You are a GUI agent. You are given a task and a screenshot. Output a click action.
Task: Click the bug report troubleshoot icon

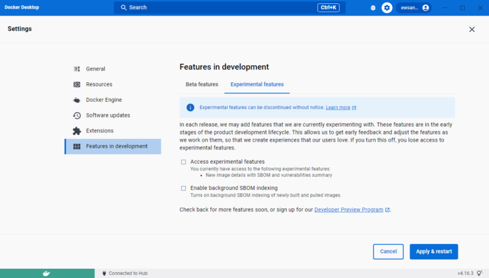click(x=373, y=8)
